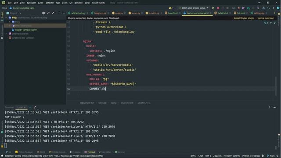Add a new terminal session with the plus icon
281x158 pixels.
[x=30, y=107]
